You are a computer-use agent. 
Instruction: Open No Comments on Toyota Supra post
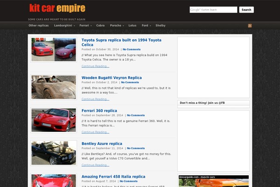coord(132,50)
